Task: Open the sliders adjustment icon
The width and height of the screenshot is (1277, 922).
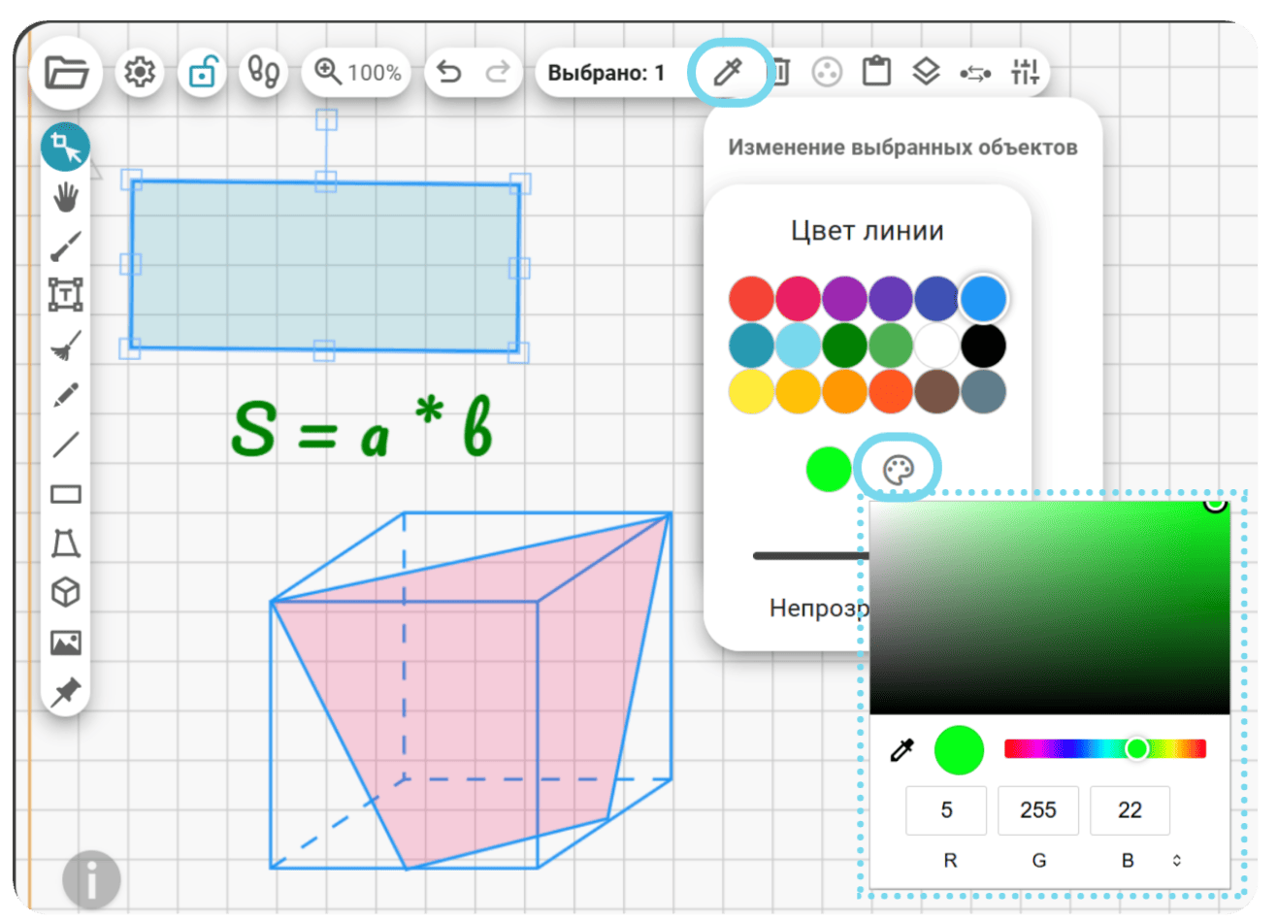Action: pos(1025,72)
